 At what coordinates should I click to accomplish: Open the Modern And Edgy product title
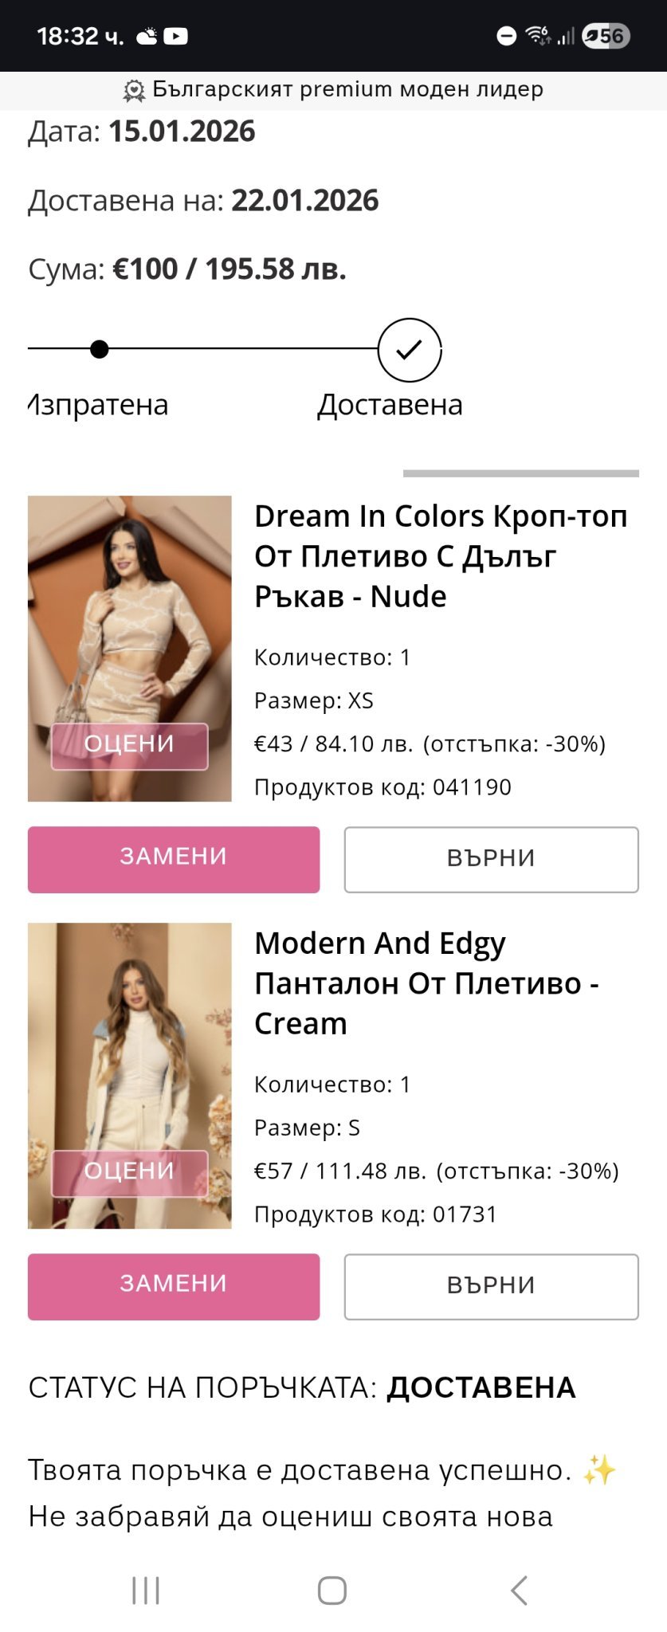point(426,983)
